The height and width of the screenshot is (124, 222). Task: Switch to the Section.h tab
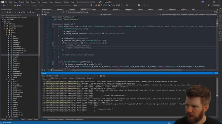coord(104,9)
